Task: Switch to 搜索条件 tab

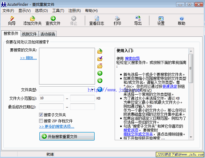Action: (11, 34)
